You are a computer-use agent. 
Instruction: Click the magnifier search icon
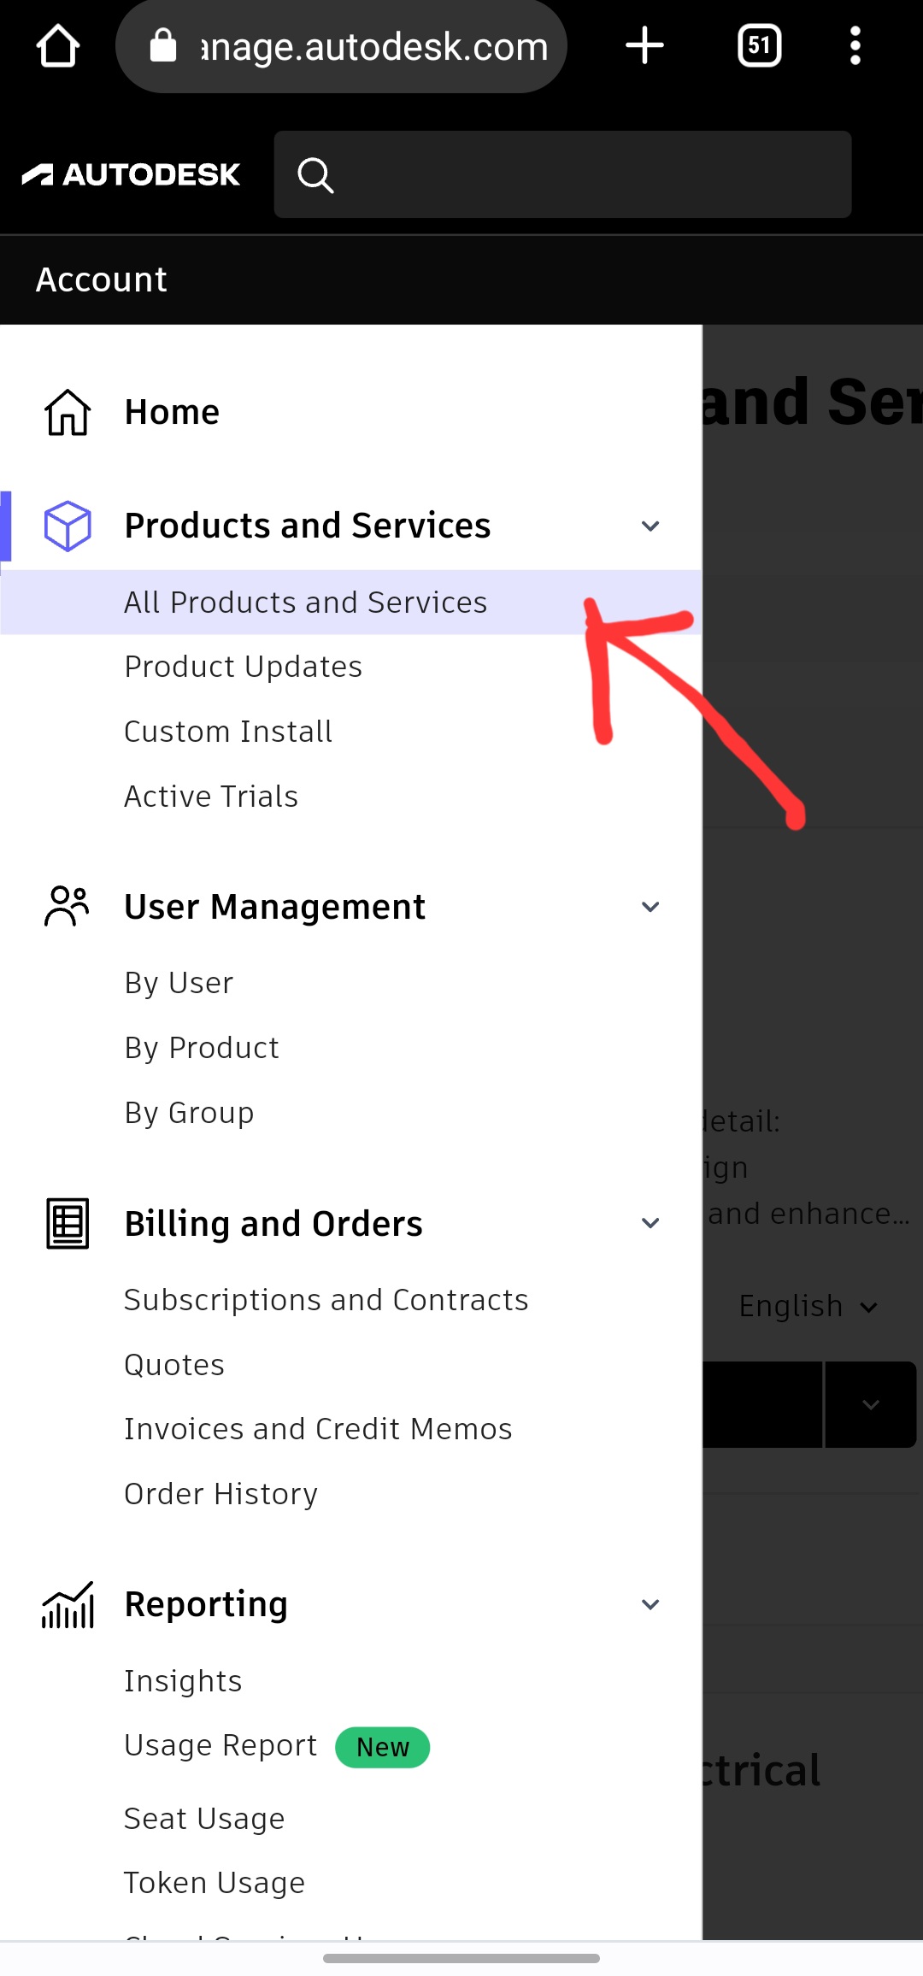pyautogui.click(x=315, y=175)
